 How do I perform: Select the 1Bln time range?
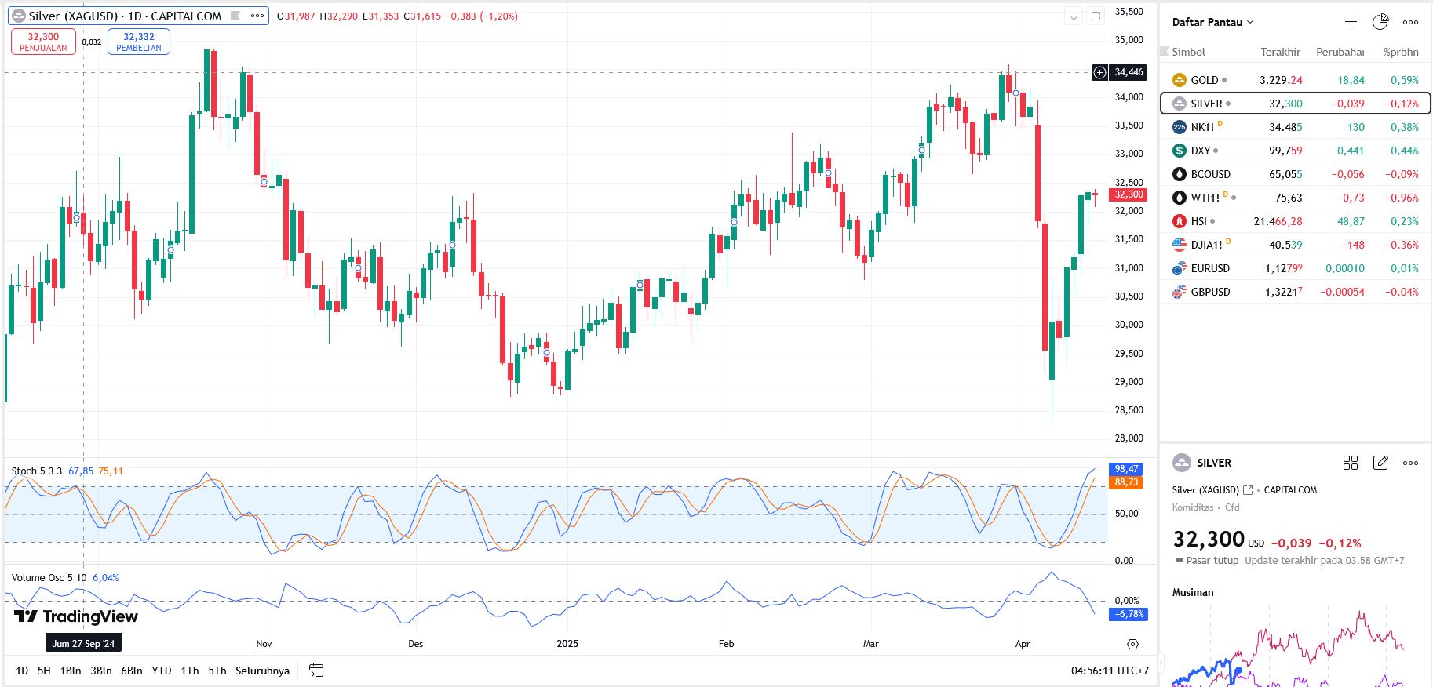[71, 671]
